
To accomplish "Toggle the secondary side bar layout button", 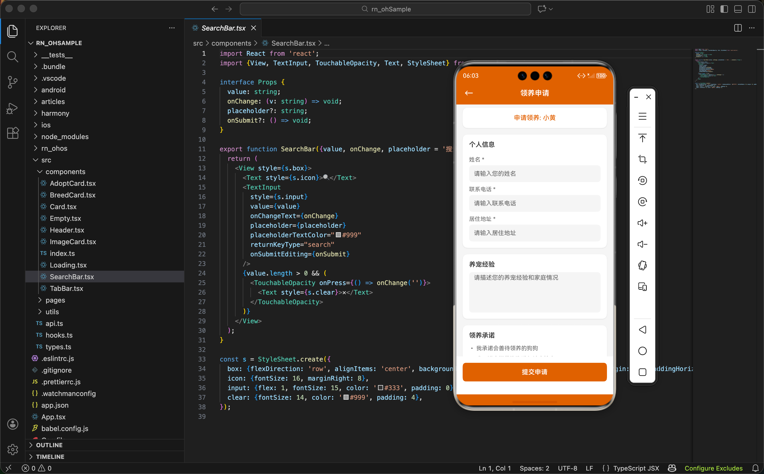I will (752, 9).
